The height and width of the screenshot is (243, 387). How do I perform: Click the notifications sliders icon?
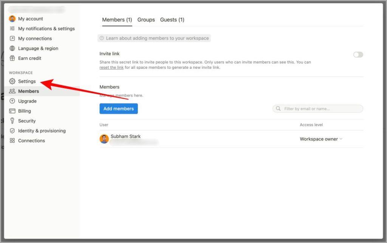coord(12,29)
